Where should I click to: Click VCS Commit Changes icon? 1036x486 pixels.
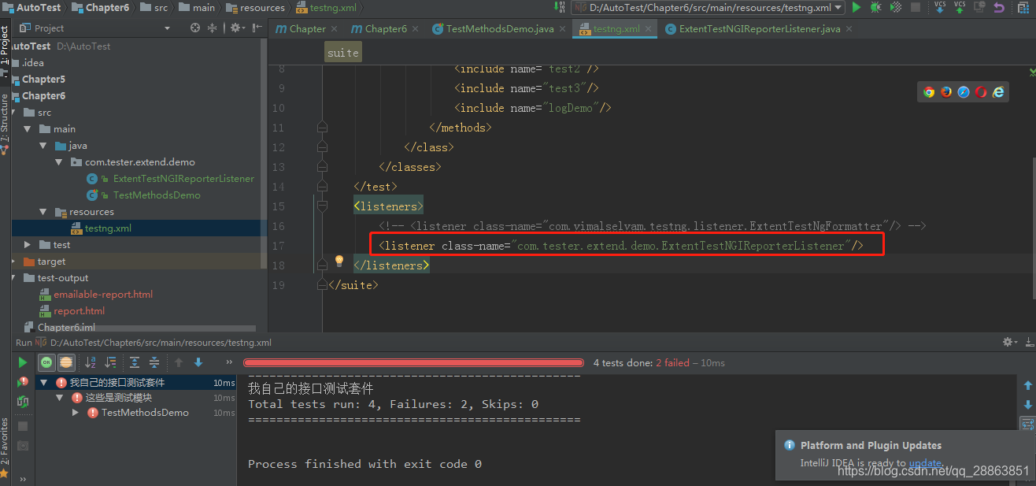click(x=960, y=7)
